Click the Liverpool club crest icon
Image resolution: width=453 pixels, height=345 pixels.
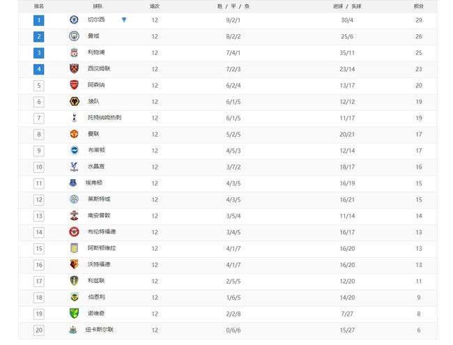point(75,52)
